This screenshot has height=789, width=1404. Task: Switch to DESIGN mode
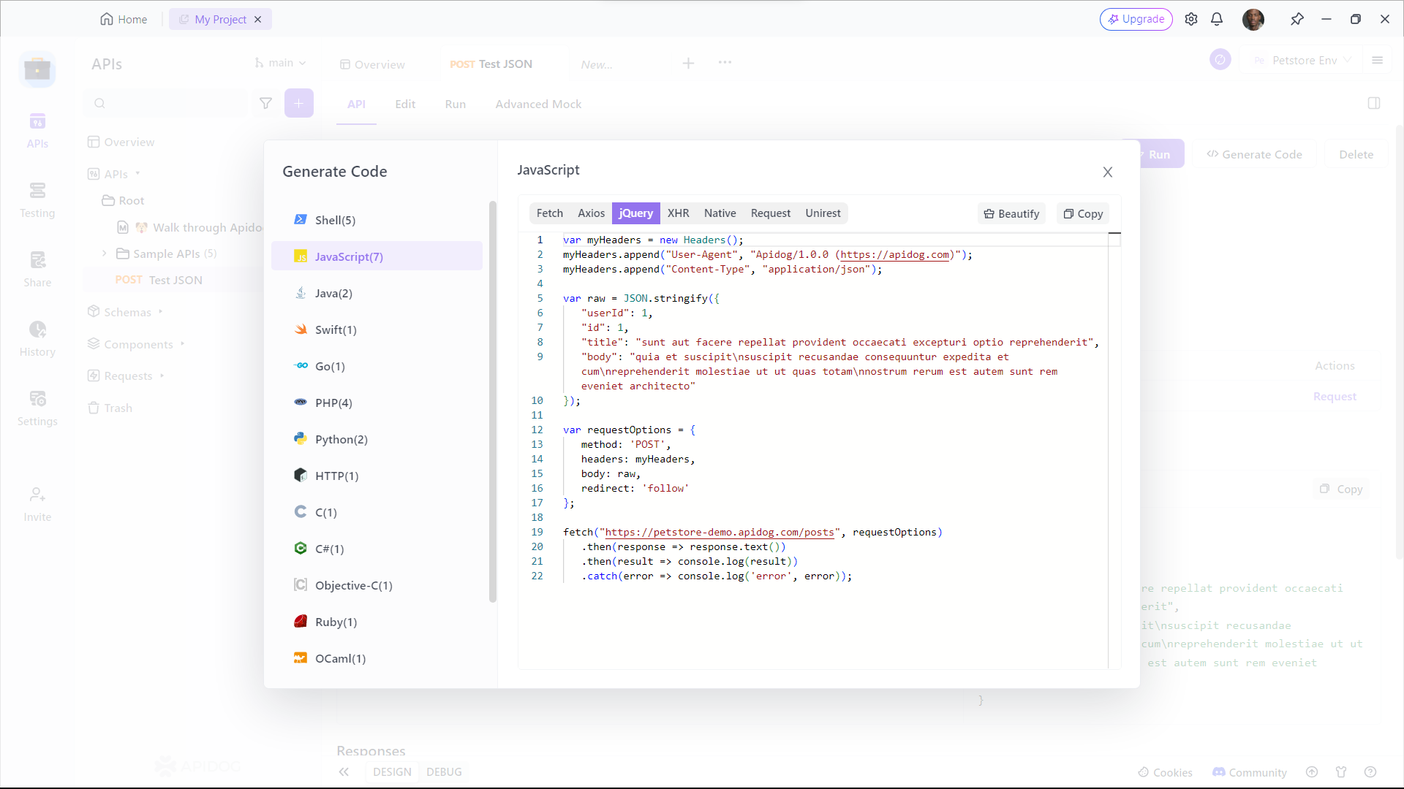(x=392, y=771)
